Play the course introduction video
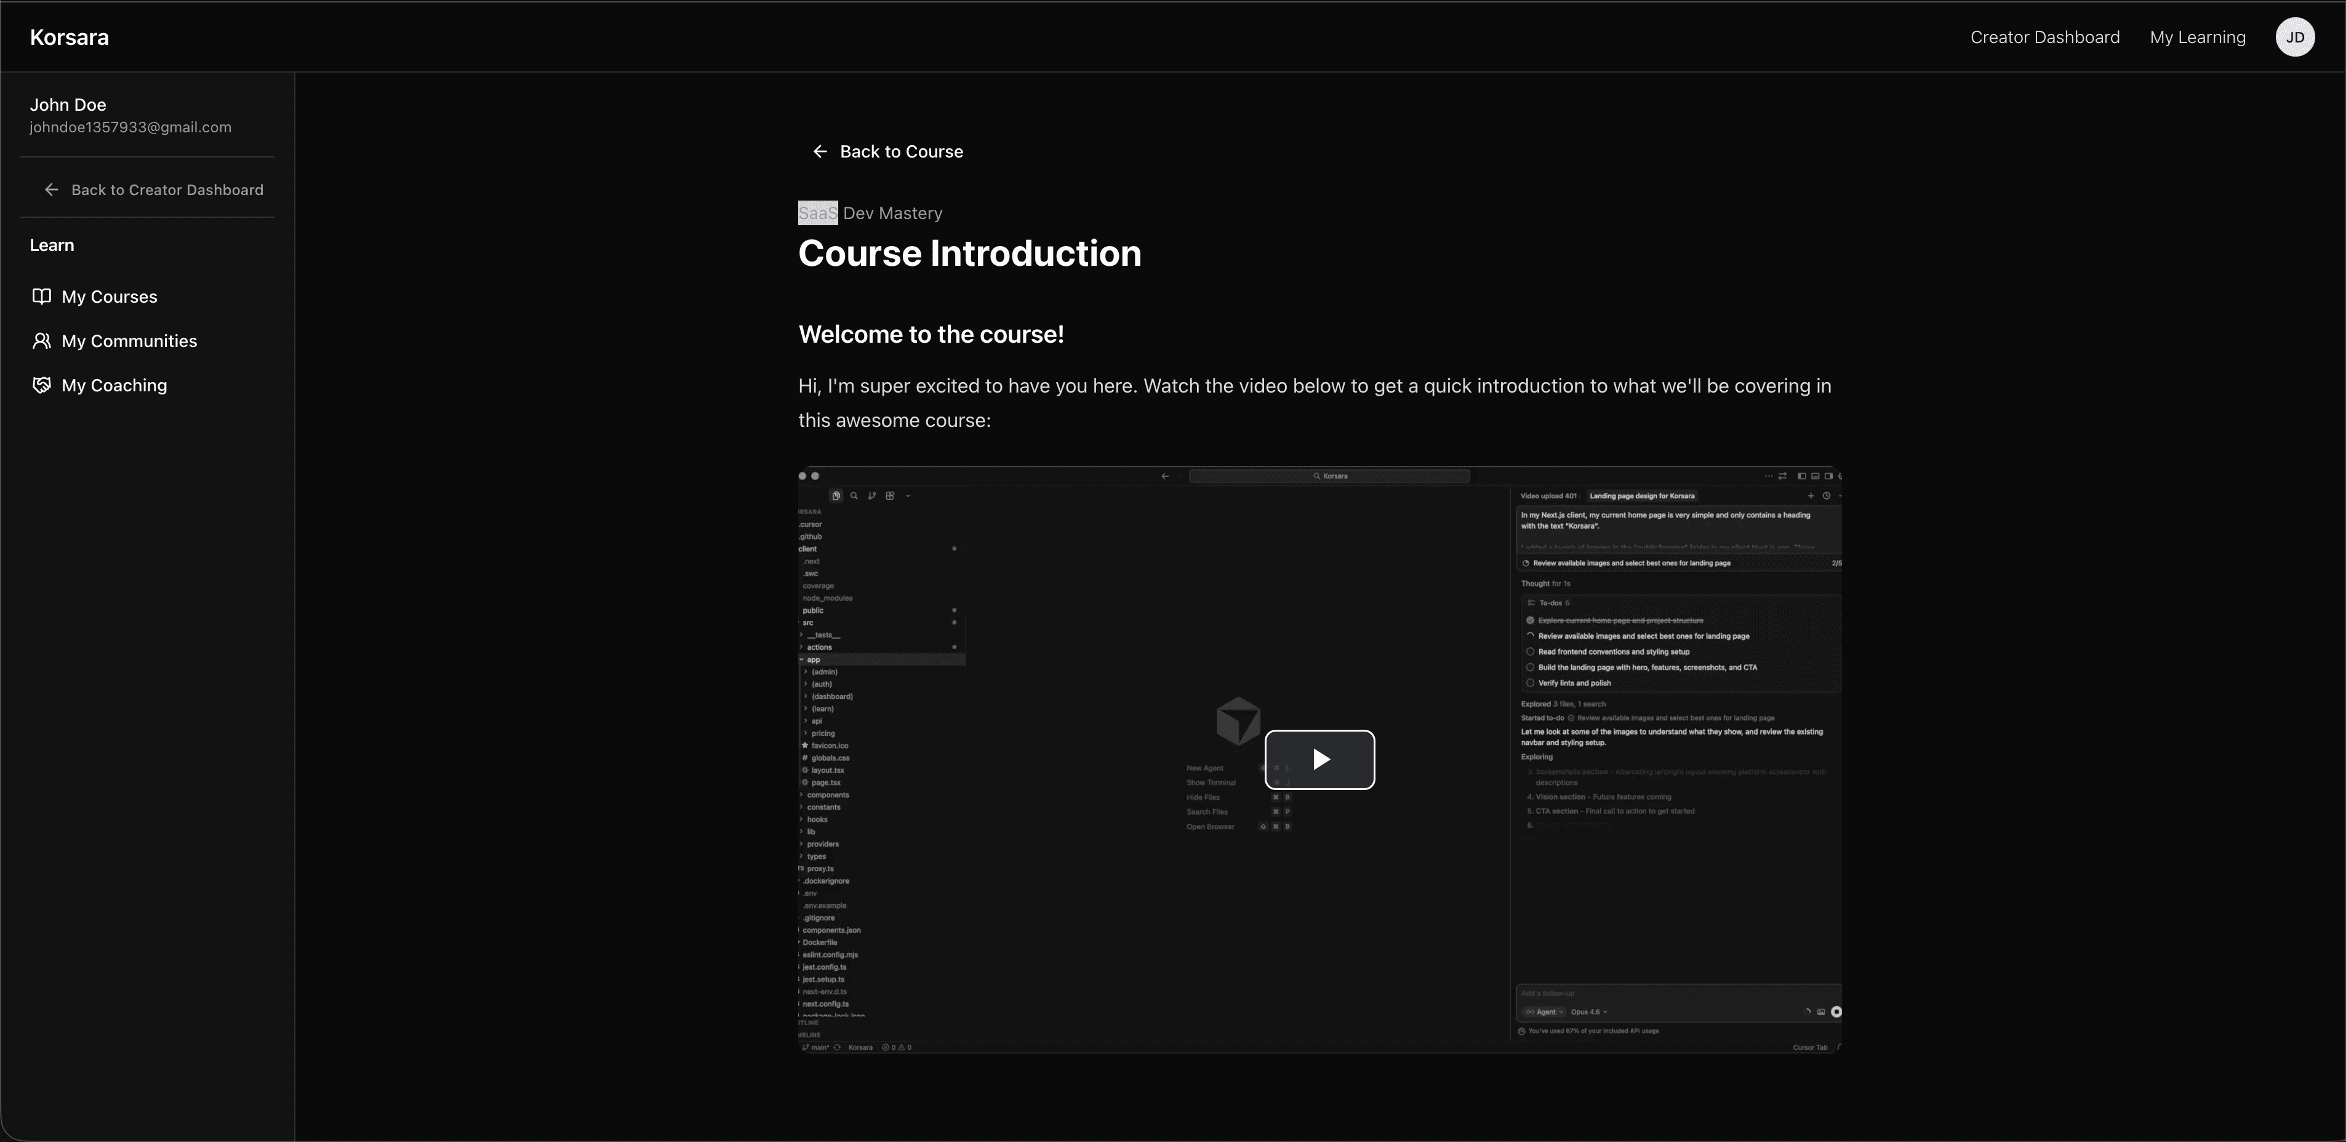Image resolution: width=2346 pixels, height=1142 pixels. coord(1321,759)
